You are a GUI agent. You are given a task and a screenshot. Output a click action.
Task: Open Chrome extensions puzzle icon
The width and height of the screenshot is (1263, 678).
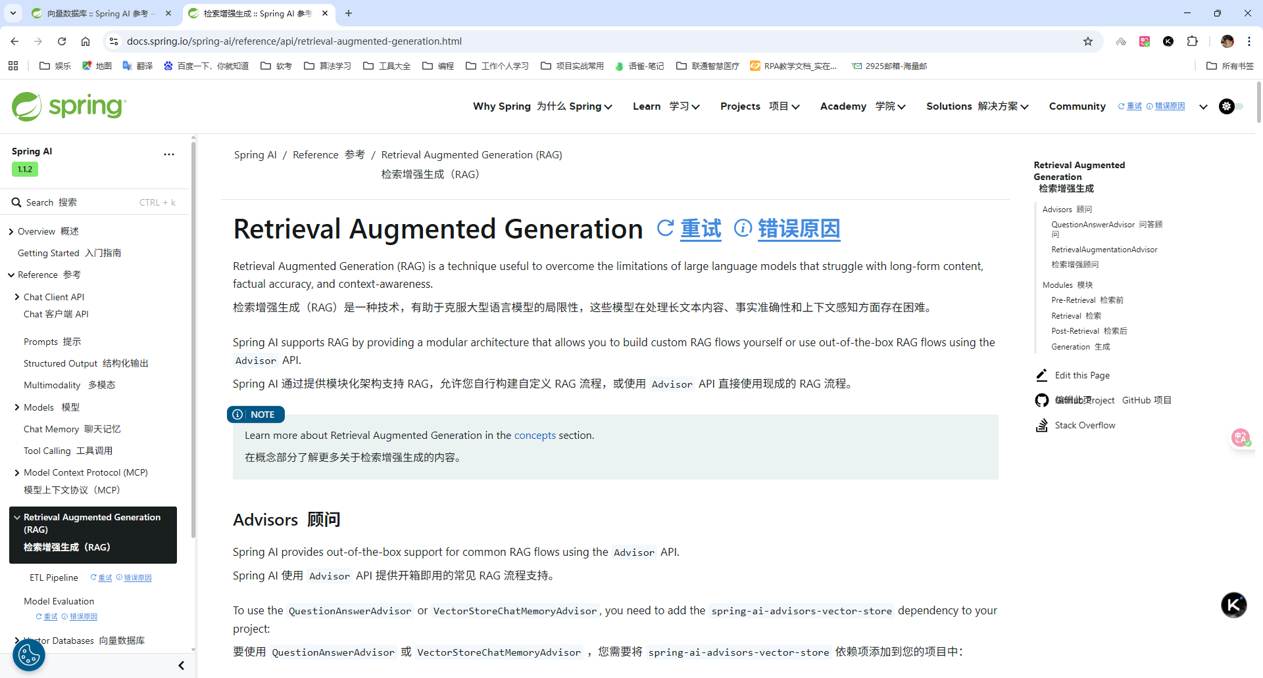[1192, 41]
